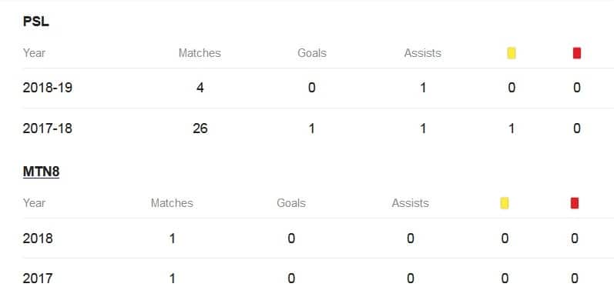The width and height of the screenshot is (614, 297).
Task: Click the 4 matches value for 2018-19
Action: [200, 88]
